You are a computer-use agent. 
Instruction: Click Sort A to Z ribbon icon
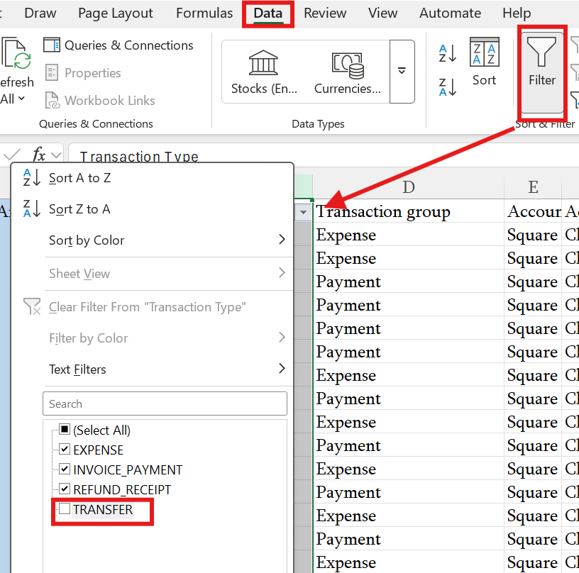(448, 53)
